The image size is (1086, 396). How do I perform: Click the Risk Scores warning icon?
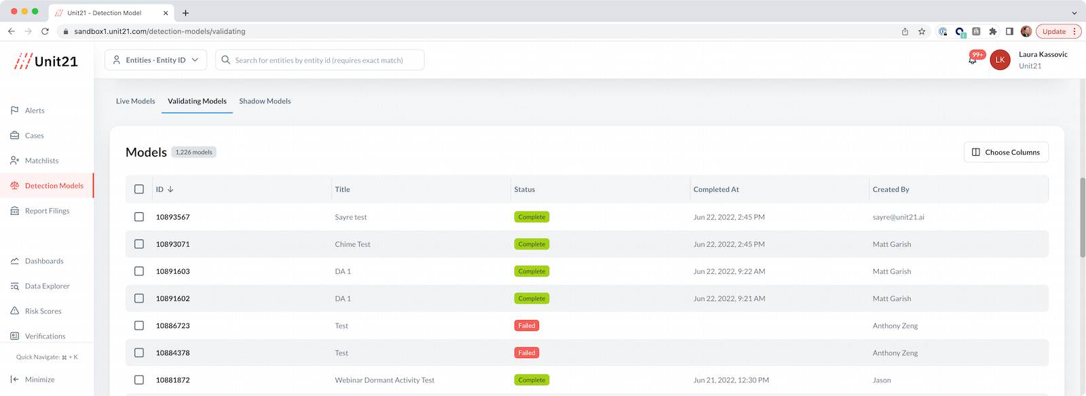[14, 311]
